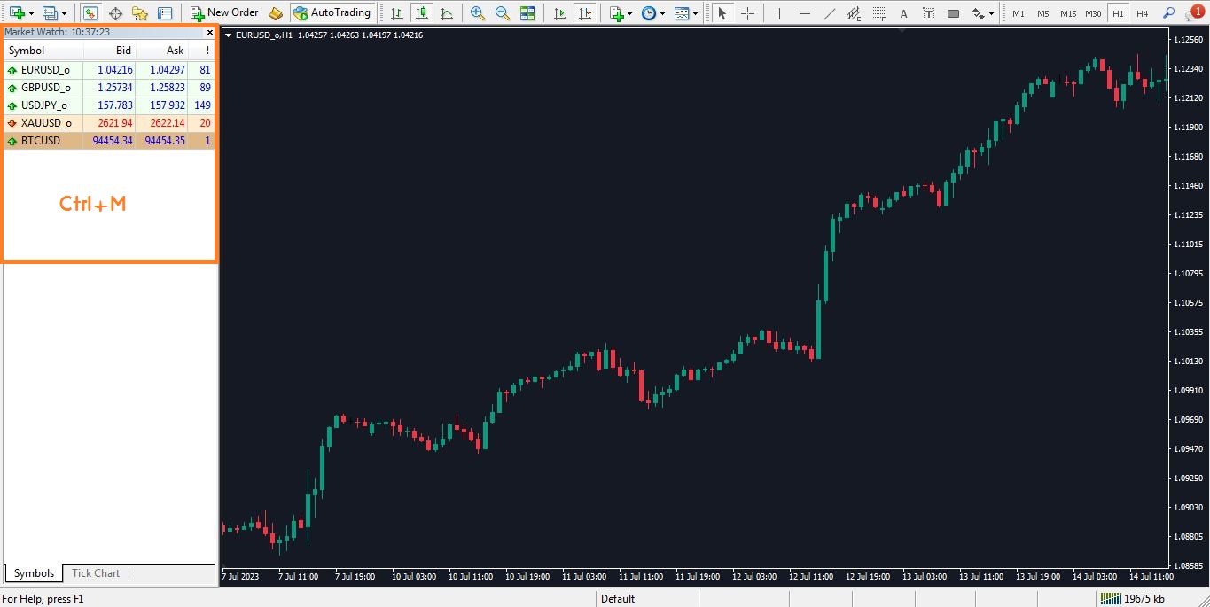Toggle chart Auto Scroll
The image size is (1210, 607).
click(559, 13)
